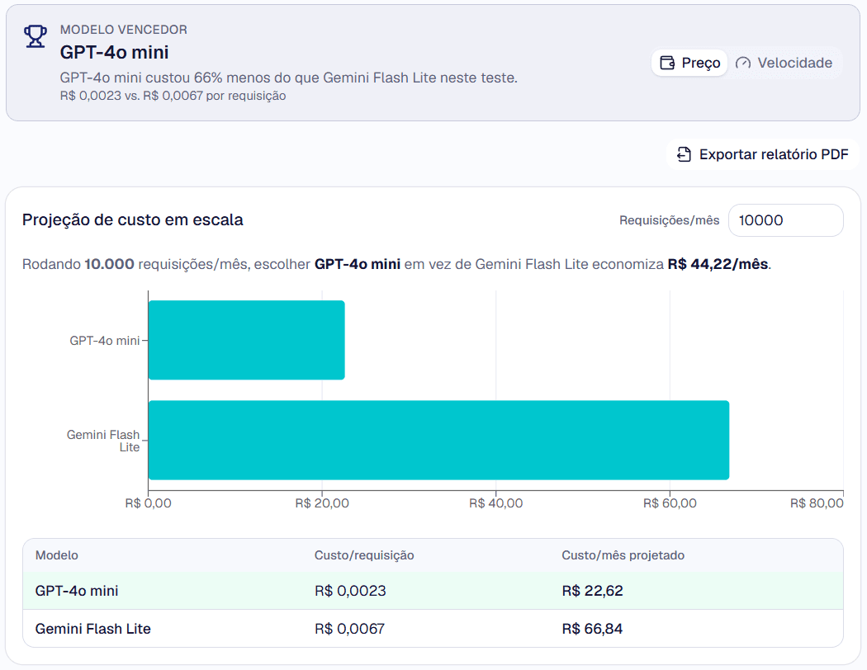Click the trophy icon beside Modelo Vencedor

point(36,36)
